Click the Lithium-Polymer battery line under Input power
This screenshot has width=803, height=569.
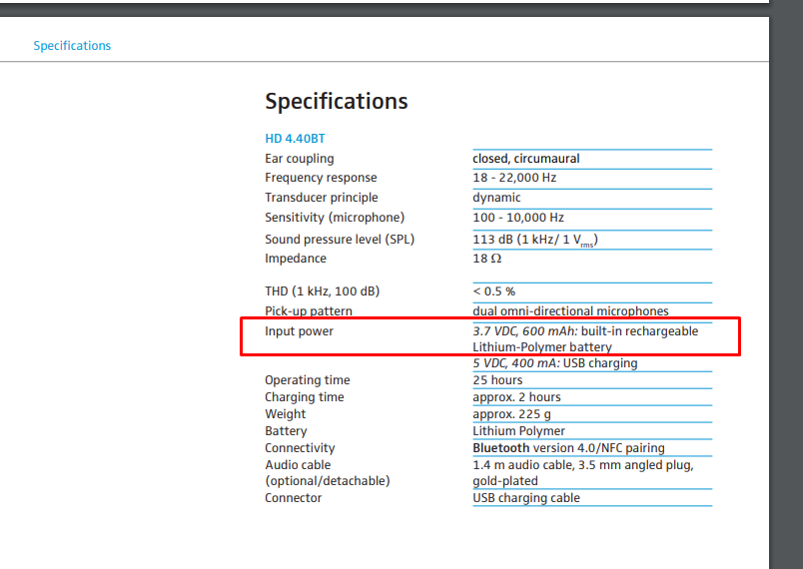(x=541, y=347)
